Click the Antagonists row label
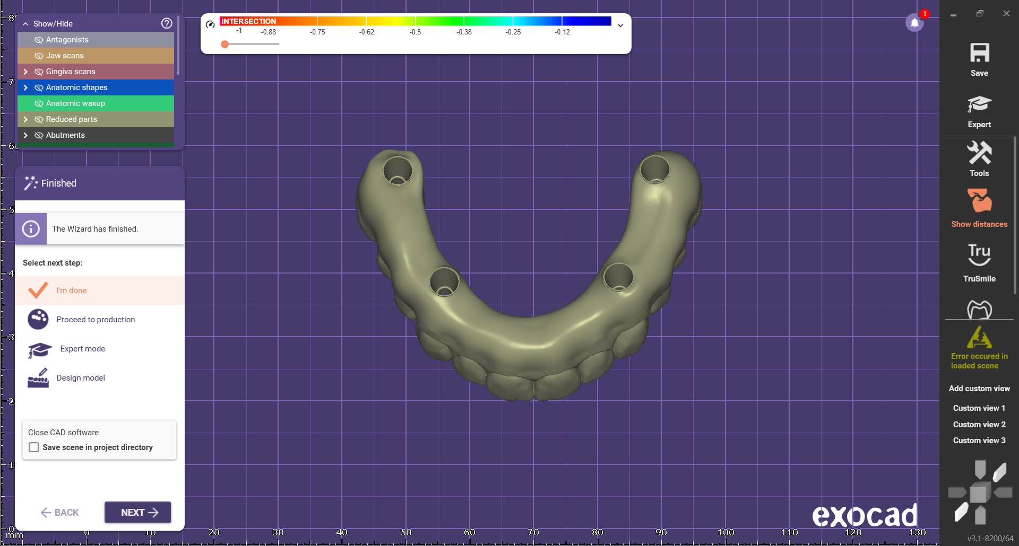This screenshot has height=546, width=1019. click(x=67, y=40)
